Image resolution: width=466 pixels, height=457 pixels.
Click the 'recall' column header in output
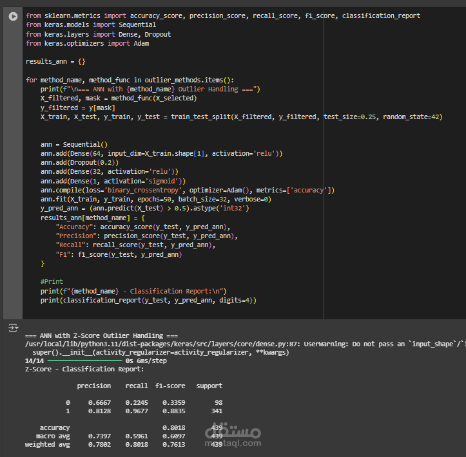[x=137, y=386]
